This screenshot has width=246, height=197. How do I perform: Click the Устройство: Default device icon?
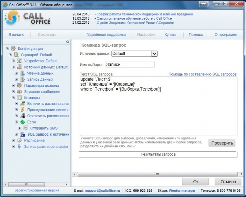tap(19, 61)
